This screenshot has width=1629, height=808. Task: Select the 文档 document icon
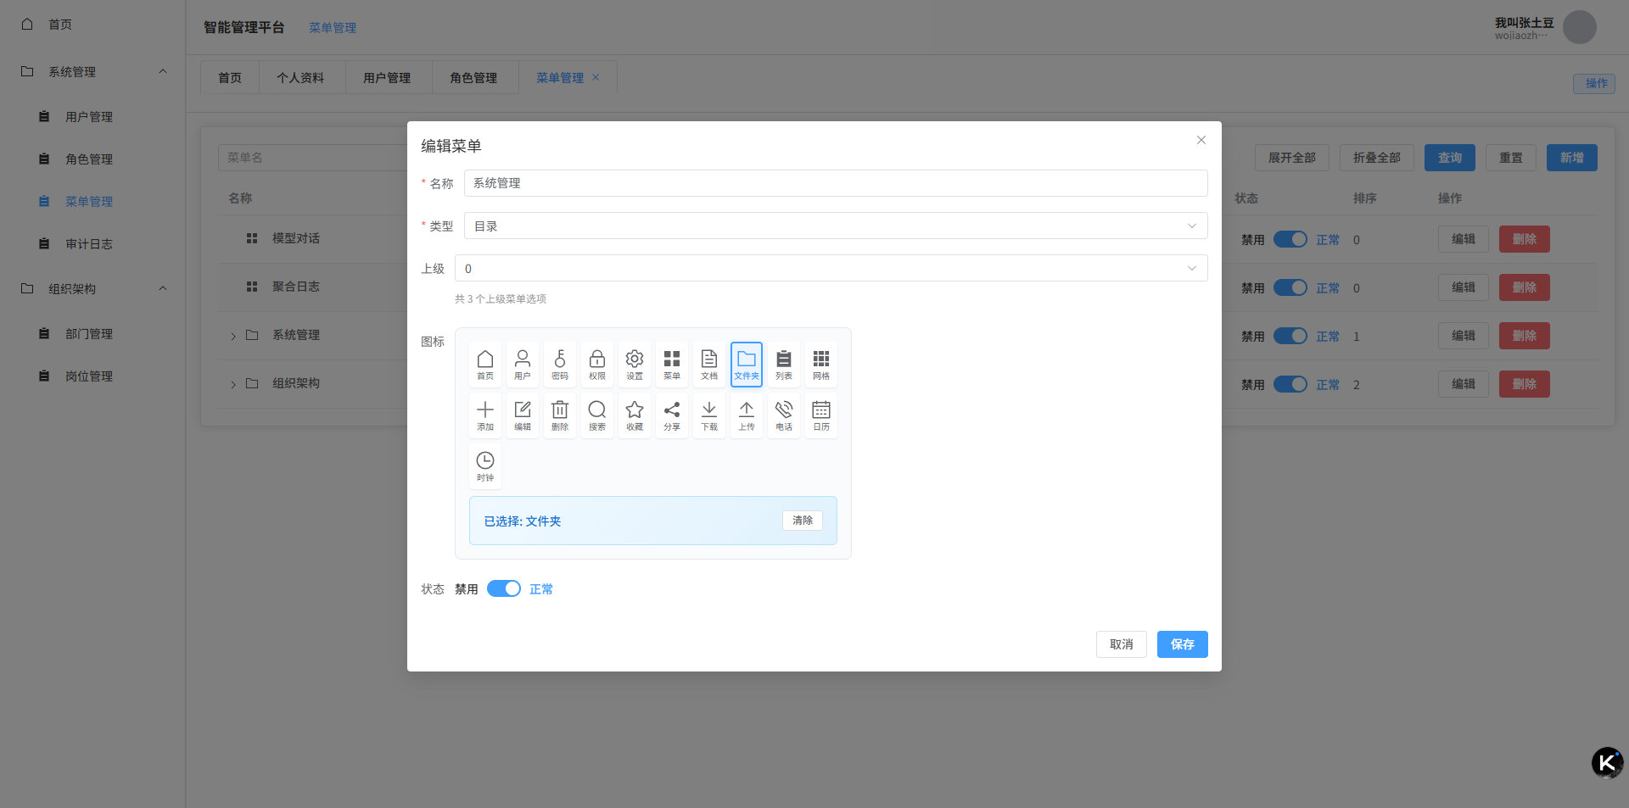click(709, 365)
